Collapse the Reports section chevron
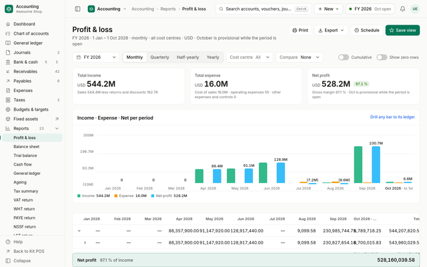The height and width of the screenshot is (267, 427). 57,129
